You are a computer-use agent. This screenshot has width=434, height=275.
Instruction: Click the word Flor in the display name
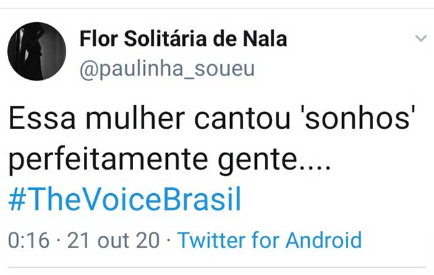100,39
